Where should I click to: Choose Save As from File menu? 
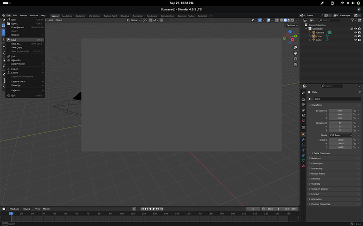pos(16,44)
